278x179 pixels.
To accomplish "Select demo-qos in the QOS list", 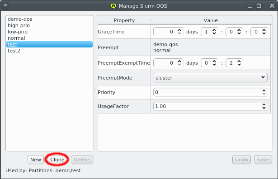I will click(49, 19).
